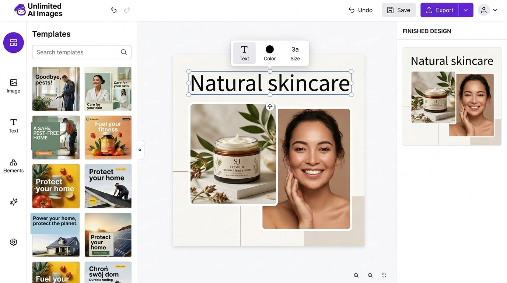Collapse the Templates panel with chevron handle
Viewport: 507px width, 283px height.
point(140,150)
